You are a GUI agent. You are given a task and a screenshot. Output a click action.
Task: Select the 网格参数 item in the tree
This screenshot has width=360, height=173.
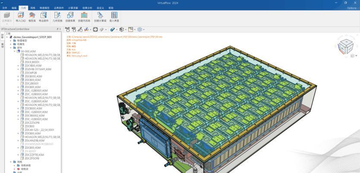coord(26,165)
